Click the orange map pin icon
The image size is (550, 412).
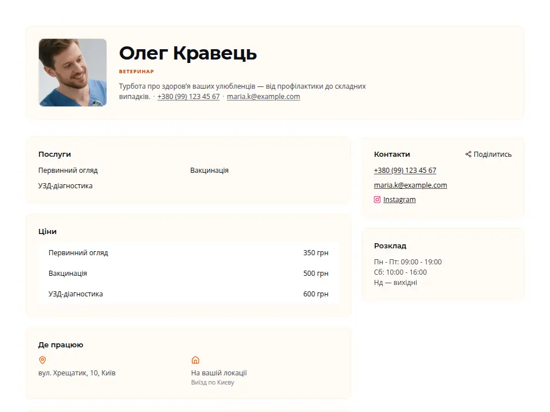coord(42,360)
